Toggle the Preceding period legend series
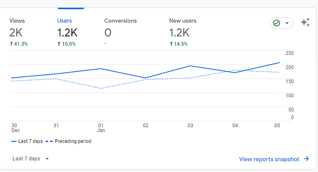Image resolution: width=318 pixels, height=172 pixels. [x=69, y=141]
